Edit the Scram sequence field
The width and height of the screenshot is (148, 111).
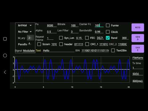[x=54, y=44]
